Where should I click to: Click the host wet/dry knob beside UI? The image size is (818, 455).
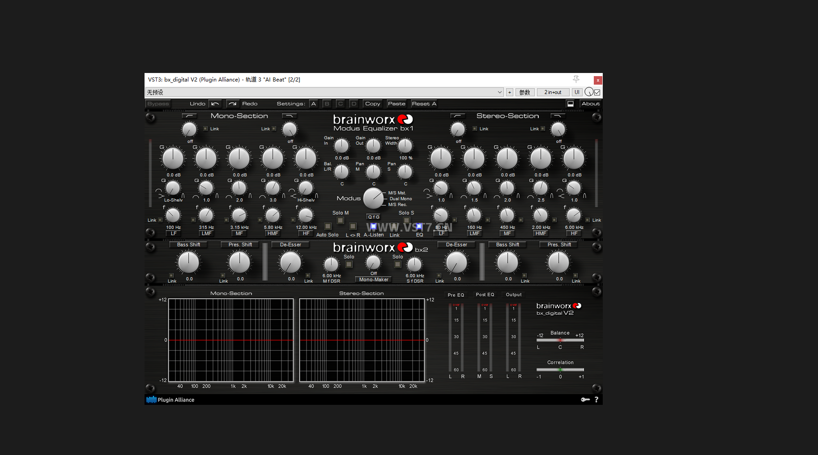[x=589, y=92]
